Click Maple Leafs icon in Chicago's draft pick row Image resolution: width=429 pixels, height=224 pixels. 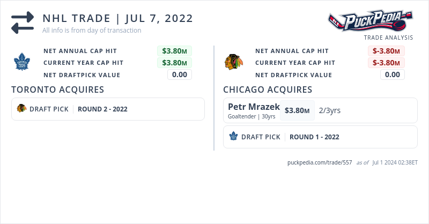(x=233, y=137)
